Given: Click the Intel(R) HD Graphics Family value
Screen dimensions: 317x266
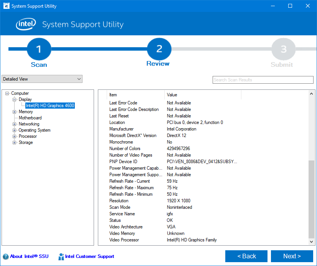Looking at the screenshot, I should coord(192,240).
